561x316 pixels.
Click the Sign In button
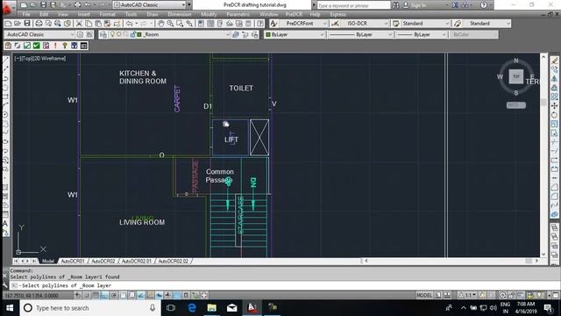[x=415, y=5]
